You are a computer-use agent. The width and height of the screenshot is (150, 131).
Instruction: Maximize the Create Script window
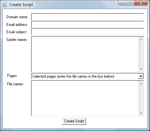(x=130, y=3)
